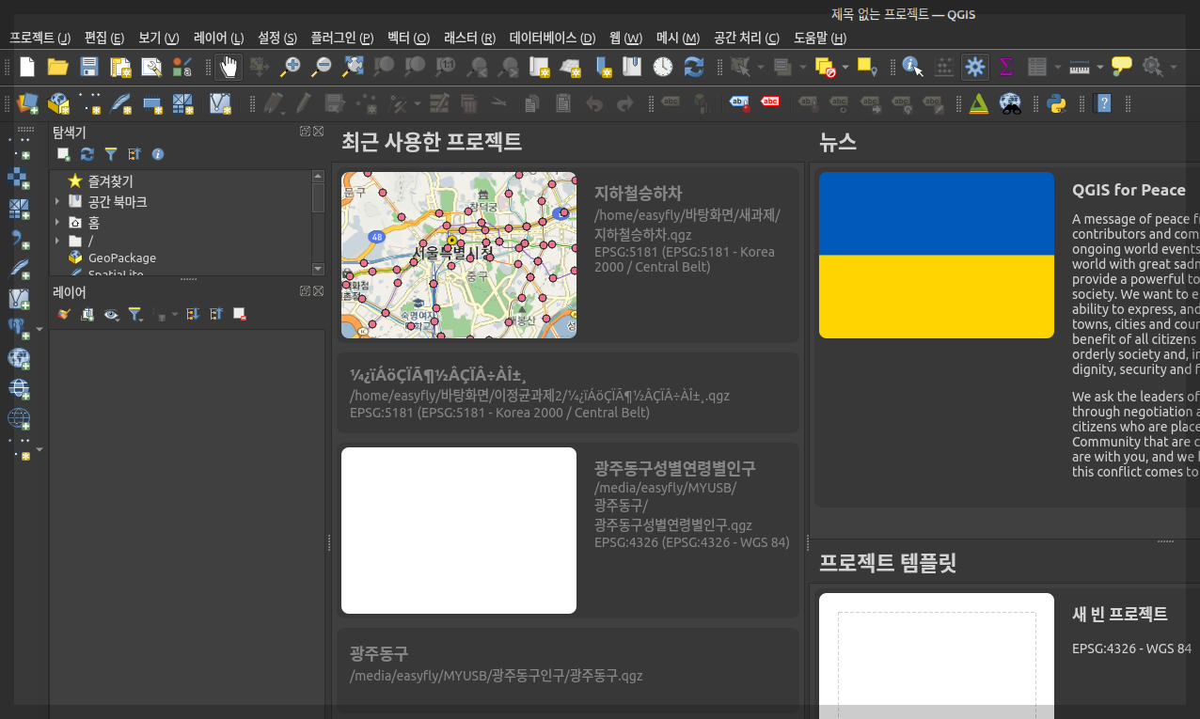This screenshot has width=1200, height=719.
Task: Click the New GeoPackage Layer icon
Action: [x=58, y=102]
